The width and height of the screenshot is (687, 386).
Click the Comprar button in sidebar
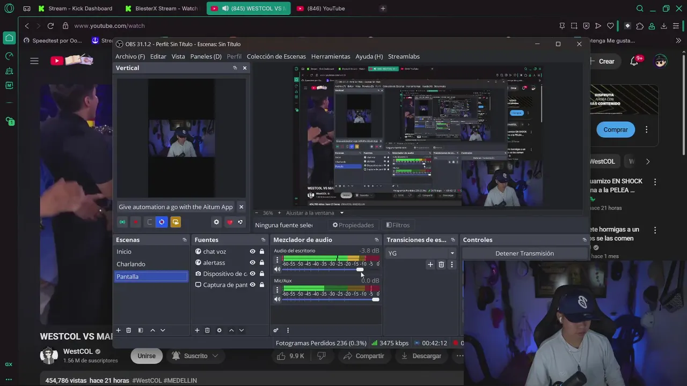tap(616, 130)
